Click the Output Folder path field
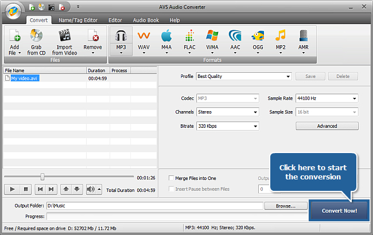 155,206
